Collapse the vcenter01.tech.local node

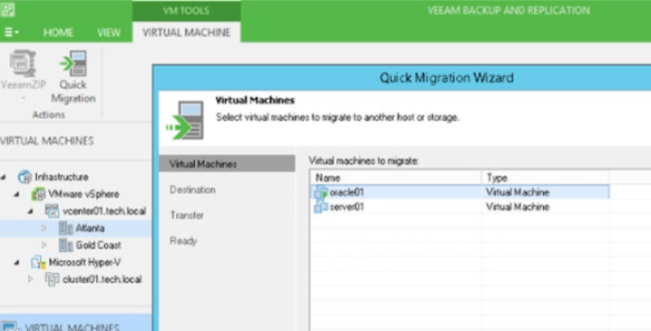[31, 211]
